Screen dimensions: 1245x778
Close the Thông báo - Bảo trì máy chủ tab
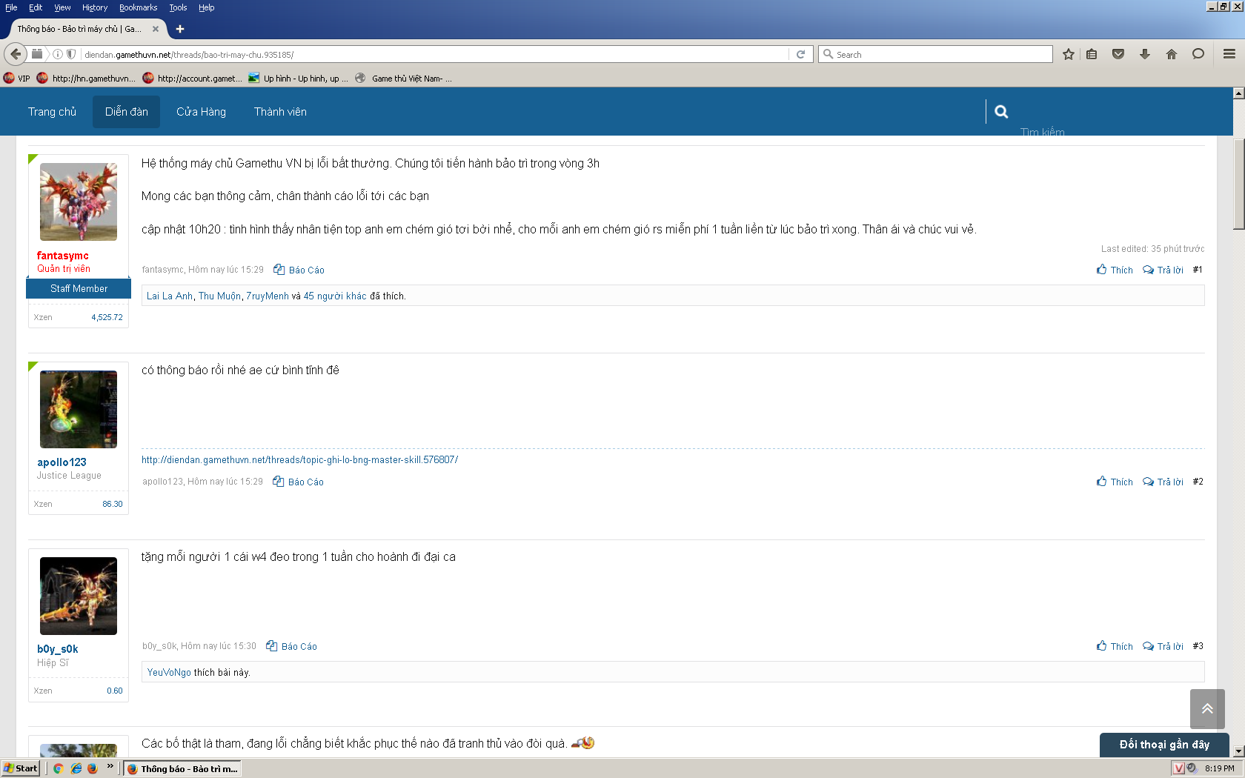[156, 29]
